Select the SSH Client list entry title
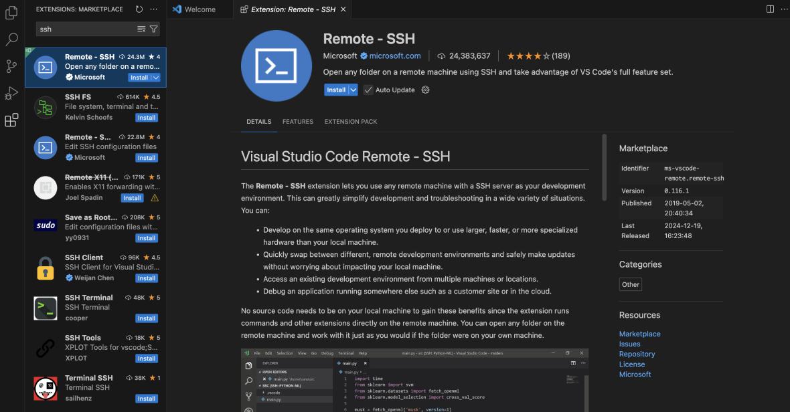Image resolution: width=790 pixels, height=412 pixels. click(x=84, y=257)
